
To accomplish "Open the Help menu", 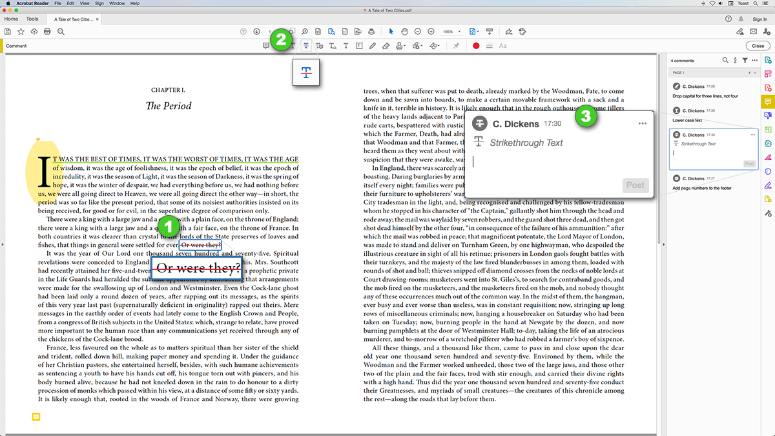I will (135, 3).
